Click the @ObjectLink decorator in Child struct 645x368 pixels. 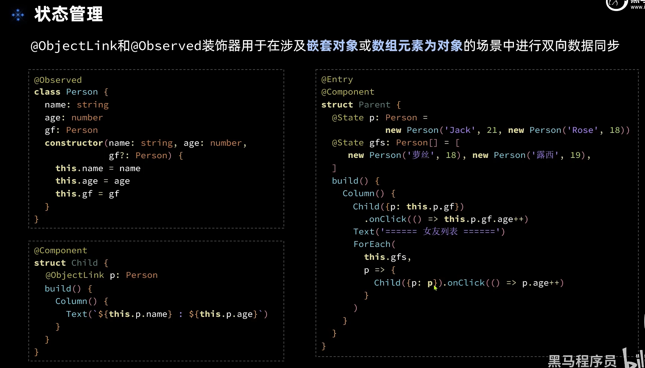[75, 275]
